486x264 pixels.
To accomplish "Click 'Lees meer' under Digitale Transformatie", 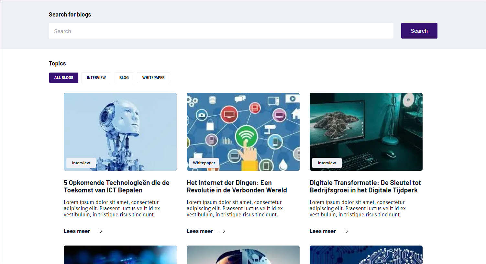I will tap(323, 231).
